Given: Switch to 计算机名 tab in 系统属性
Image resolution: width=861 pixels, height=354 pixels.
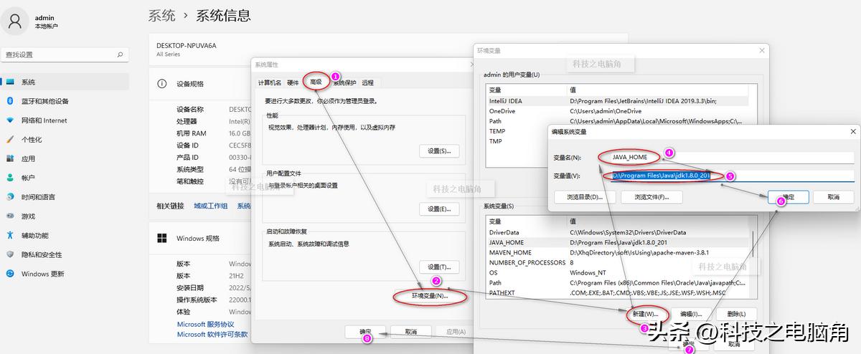Looking at the screenshot, I should (x=270, y=82).
